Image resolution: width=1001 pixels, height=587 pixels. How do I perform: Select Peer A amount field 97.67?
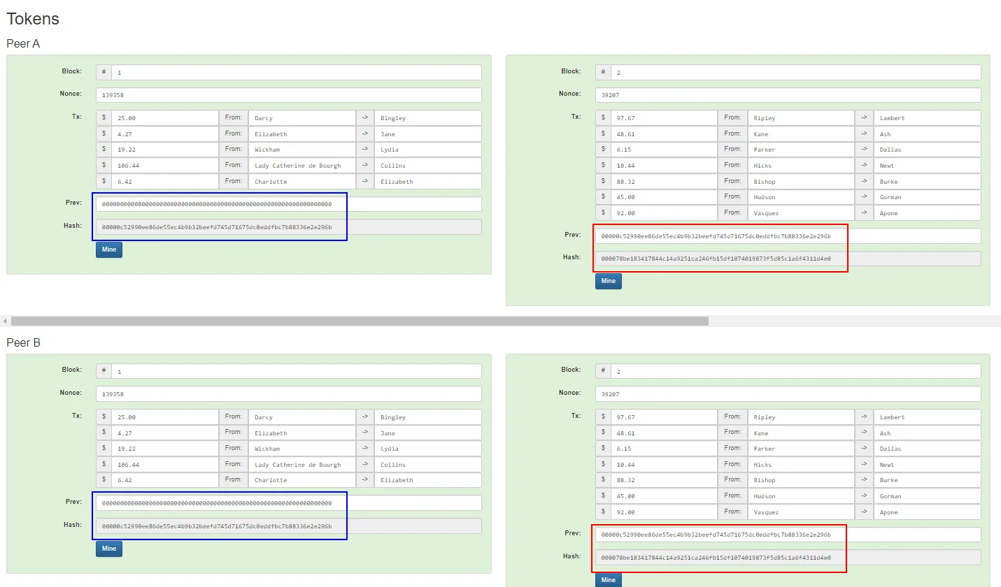point(665,118)
